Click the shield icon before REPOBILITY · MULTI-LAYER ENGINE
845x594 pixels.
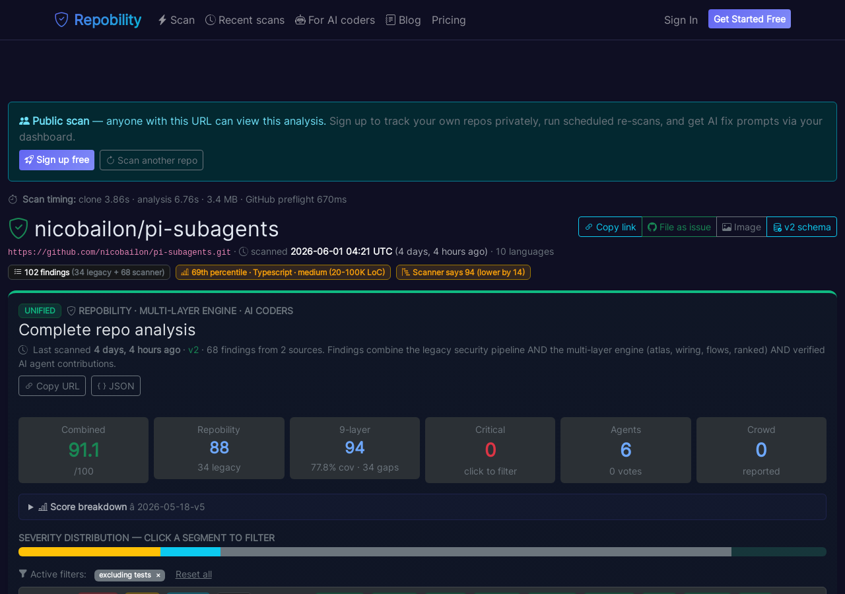tap(71, 311)
